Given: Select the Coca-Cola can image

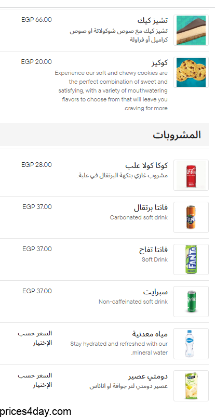Looking at the screenshot, I should point(191,175).
